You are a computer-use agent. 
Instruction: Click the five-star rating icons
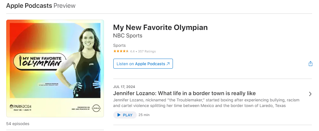pyautogui.click(x=121, y=51)
